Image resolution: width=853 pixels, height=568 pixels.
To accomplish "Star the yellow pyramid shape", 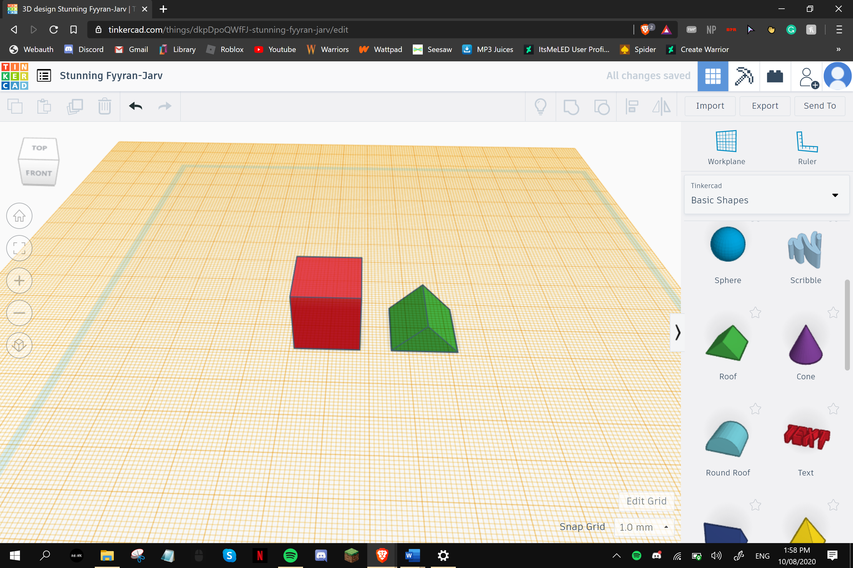I will tap(833, 504).
